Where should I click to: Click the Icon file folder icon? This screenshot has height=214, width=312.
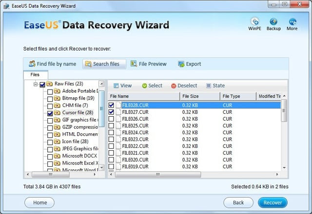point(57,142)
